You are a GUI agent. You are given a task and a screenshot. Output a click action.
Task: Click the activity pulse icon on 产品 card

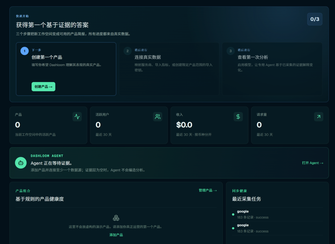[x=77, y=117]
